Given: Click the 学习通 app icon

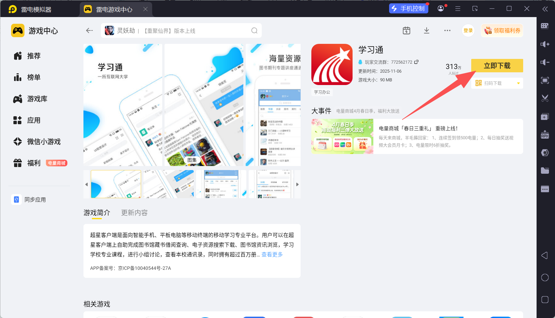Looking at the screenshot, I should tap(332, 64).
